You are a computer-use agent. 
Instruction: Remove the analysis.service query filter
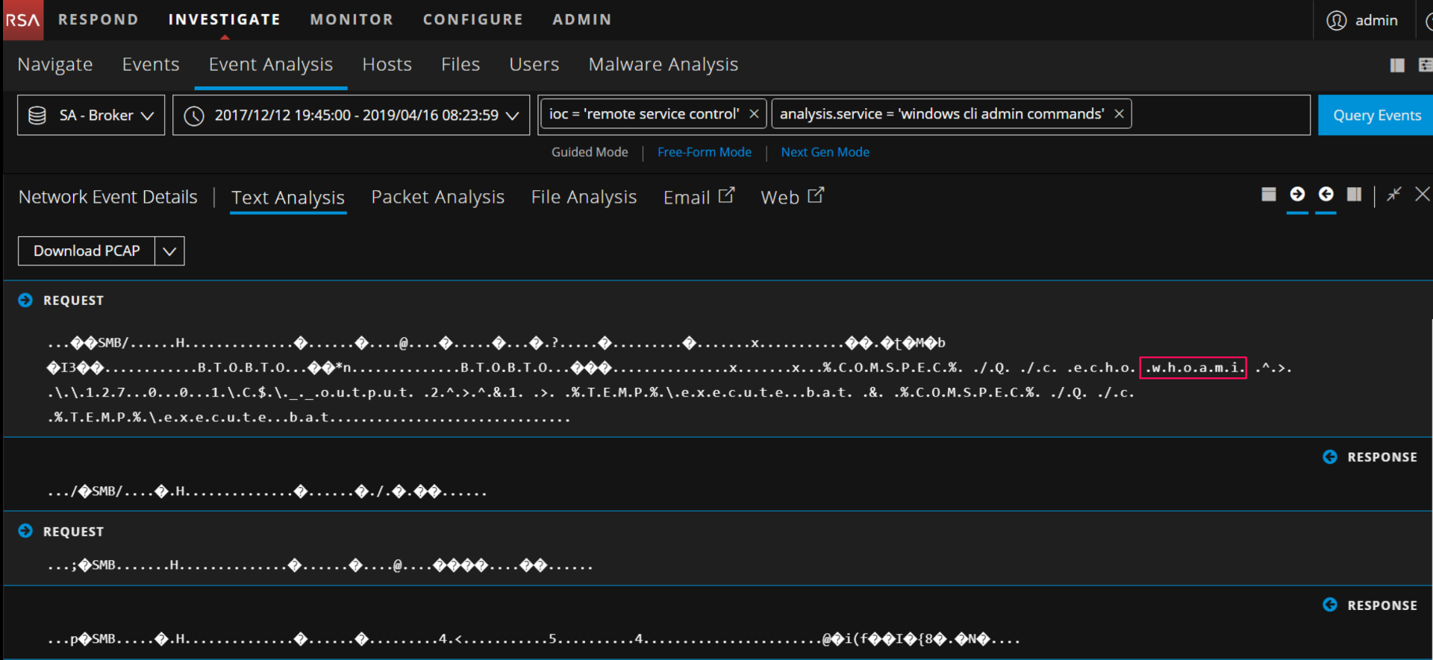click(1119, 114)
